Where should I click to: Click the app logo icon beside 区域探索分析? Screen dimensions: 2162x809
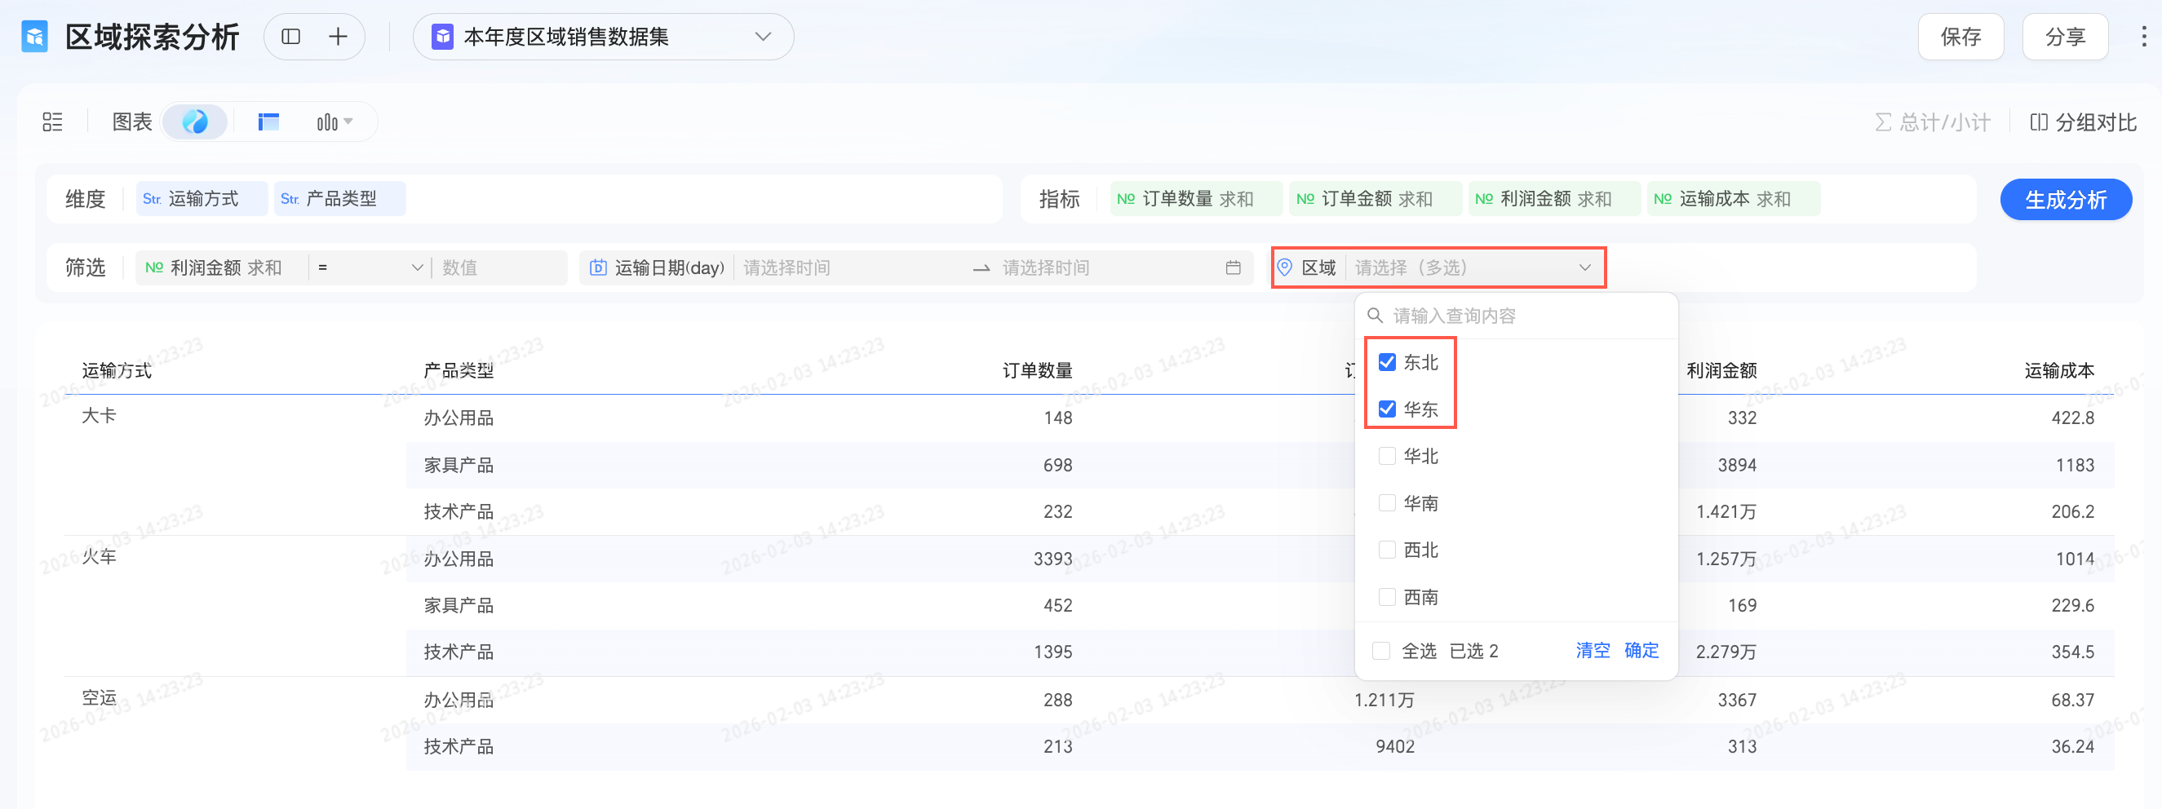click(x=34, y=37)
